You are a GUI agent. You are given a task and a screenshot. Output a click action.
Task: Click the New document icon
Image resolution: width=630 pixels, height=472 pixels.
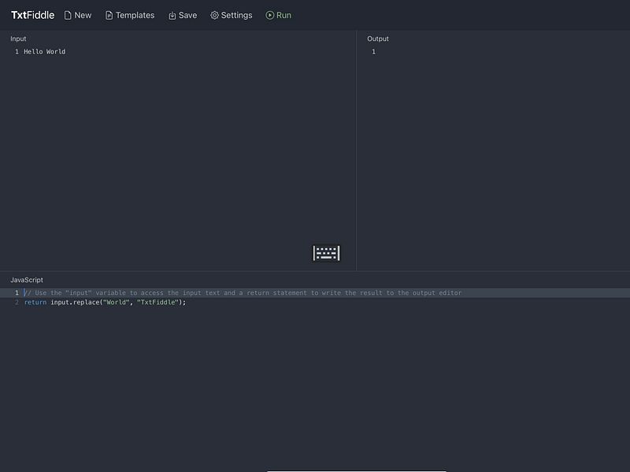(68, 15)
